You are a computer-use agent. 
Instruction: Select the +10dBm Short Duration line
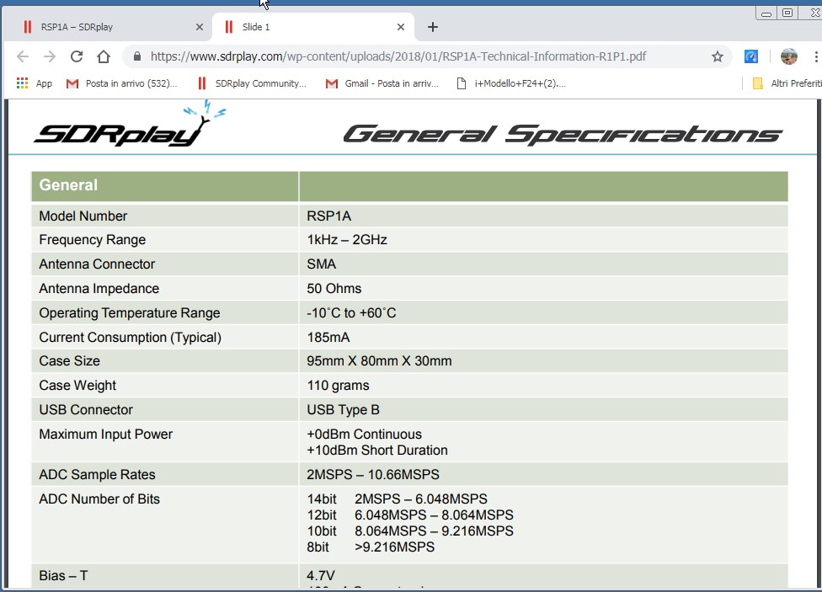377,451
